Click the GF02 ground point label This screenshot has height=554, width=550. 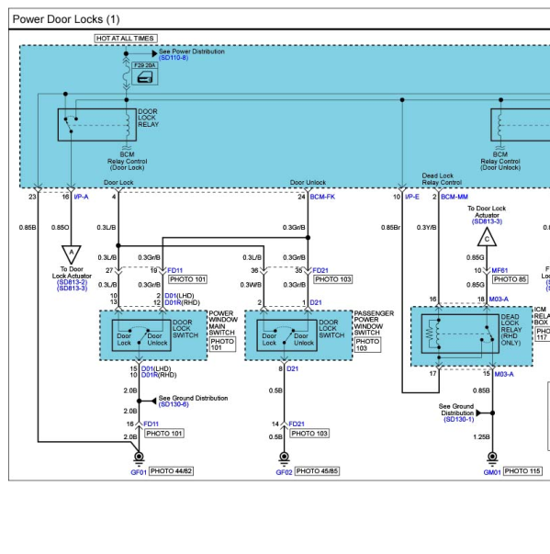coord(284,472)
